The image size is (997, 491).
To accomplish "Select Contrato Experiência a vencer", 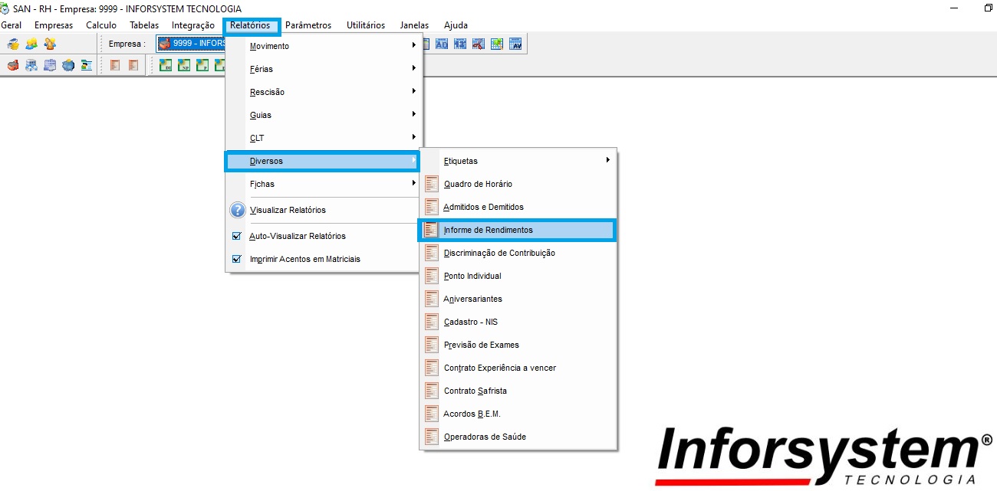I will point(499,368).
